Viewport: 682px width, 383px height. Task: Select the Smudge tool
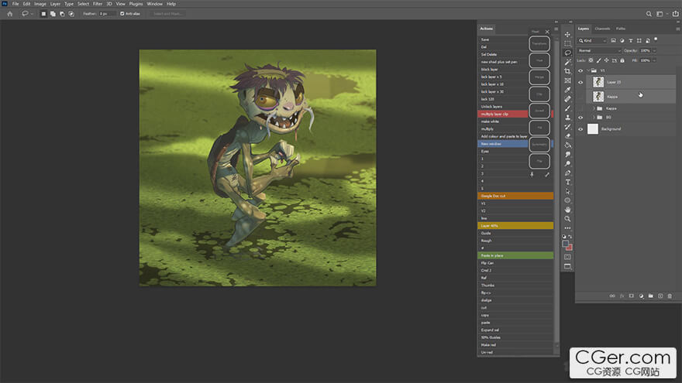(567, 155)
